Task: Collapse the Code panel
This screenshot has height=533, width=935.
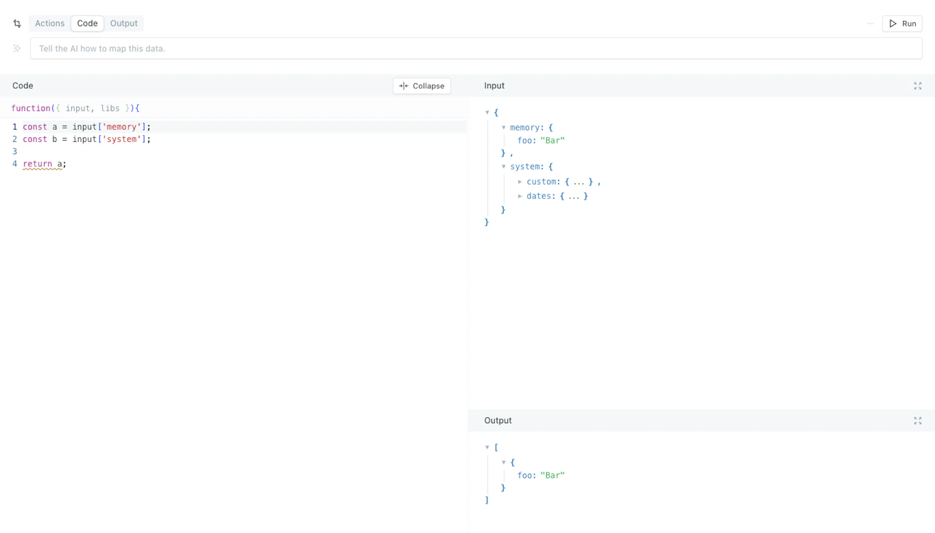Action: tap(422, 86)
